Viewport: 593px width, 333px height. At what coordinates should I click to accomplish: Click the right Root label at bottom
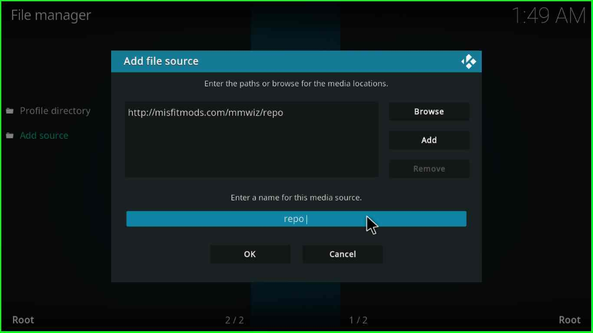tap(570, 320)
